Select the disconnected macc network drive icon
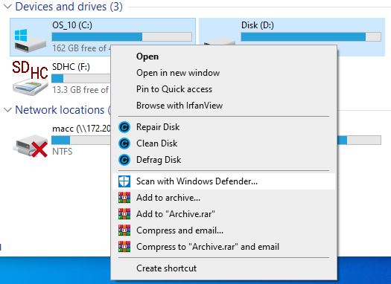This screenshot has height=284, width=391. (31, 146)
